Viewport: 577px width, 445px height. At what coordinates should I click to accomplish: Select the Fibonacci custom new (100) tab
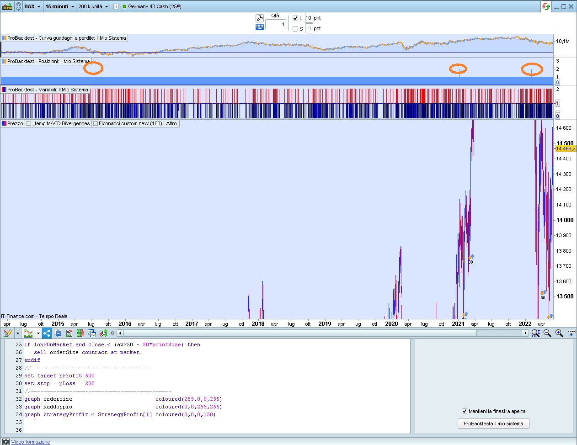pos(128,123)
